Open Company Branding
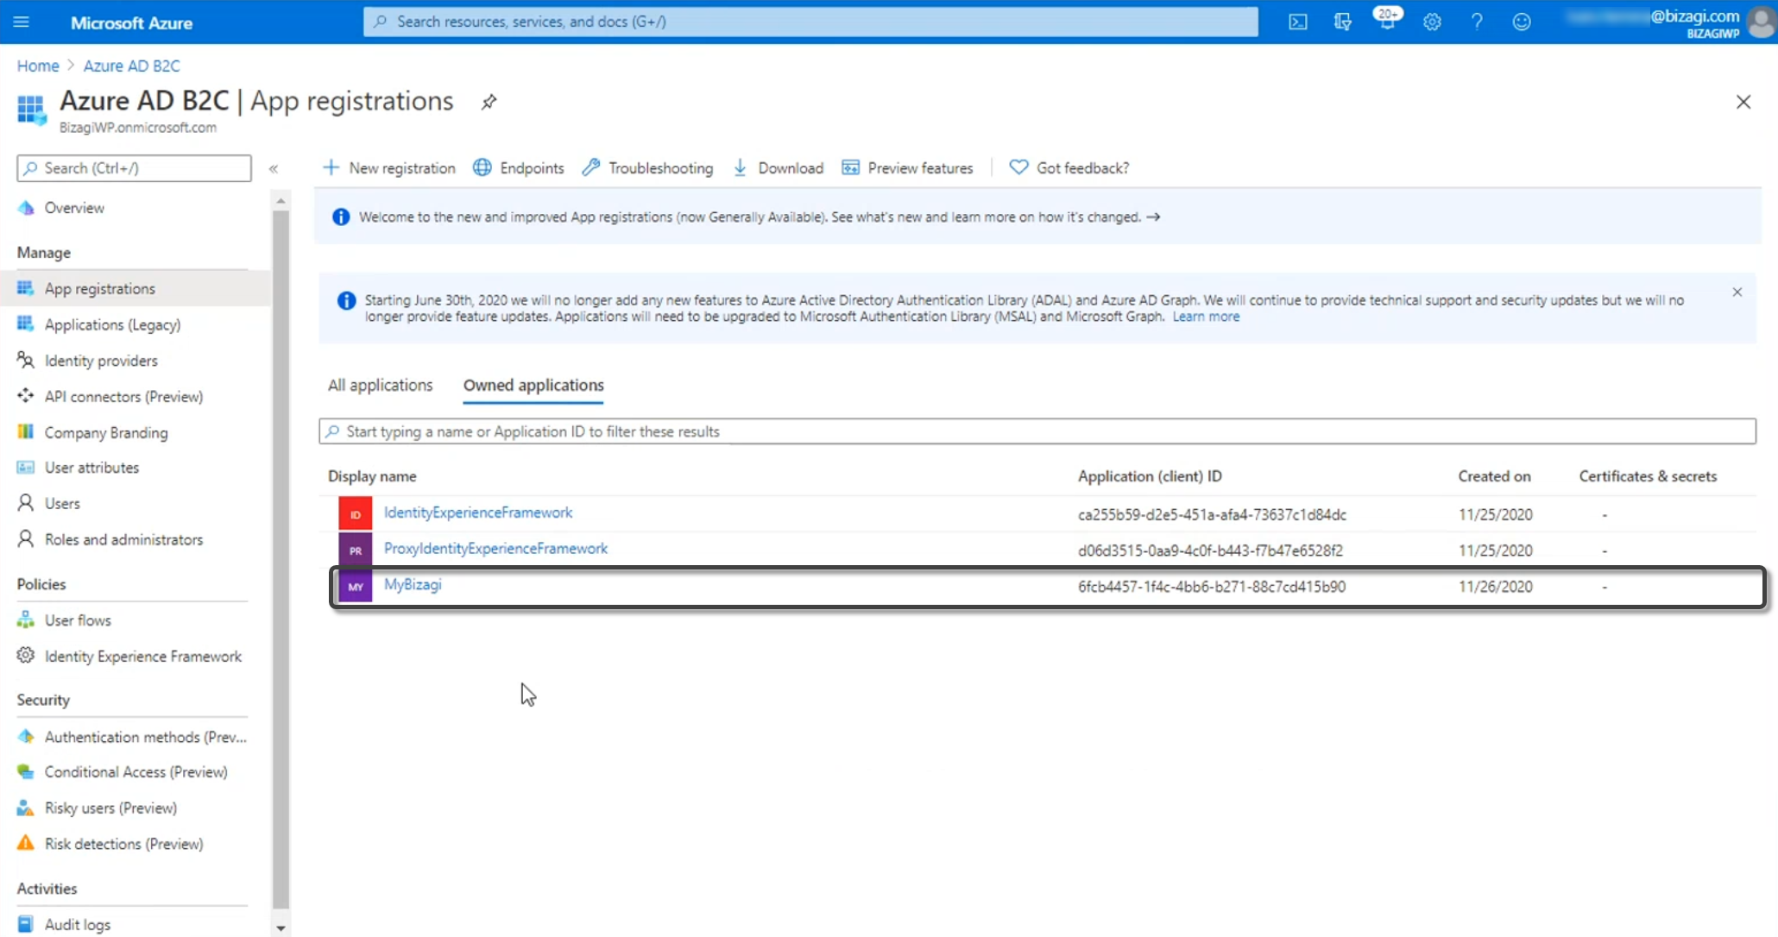This screenshot has height=937, width=1778. point(106,433)
